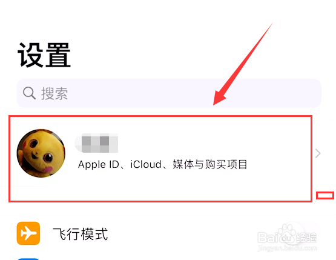Tap the 设置 page title
This screenshot has height=260, width=336.
pyautogui.click(x=44, y=55)
